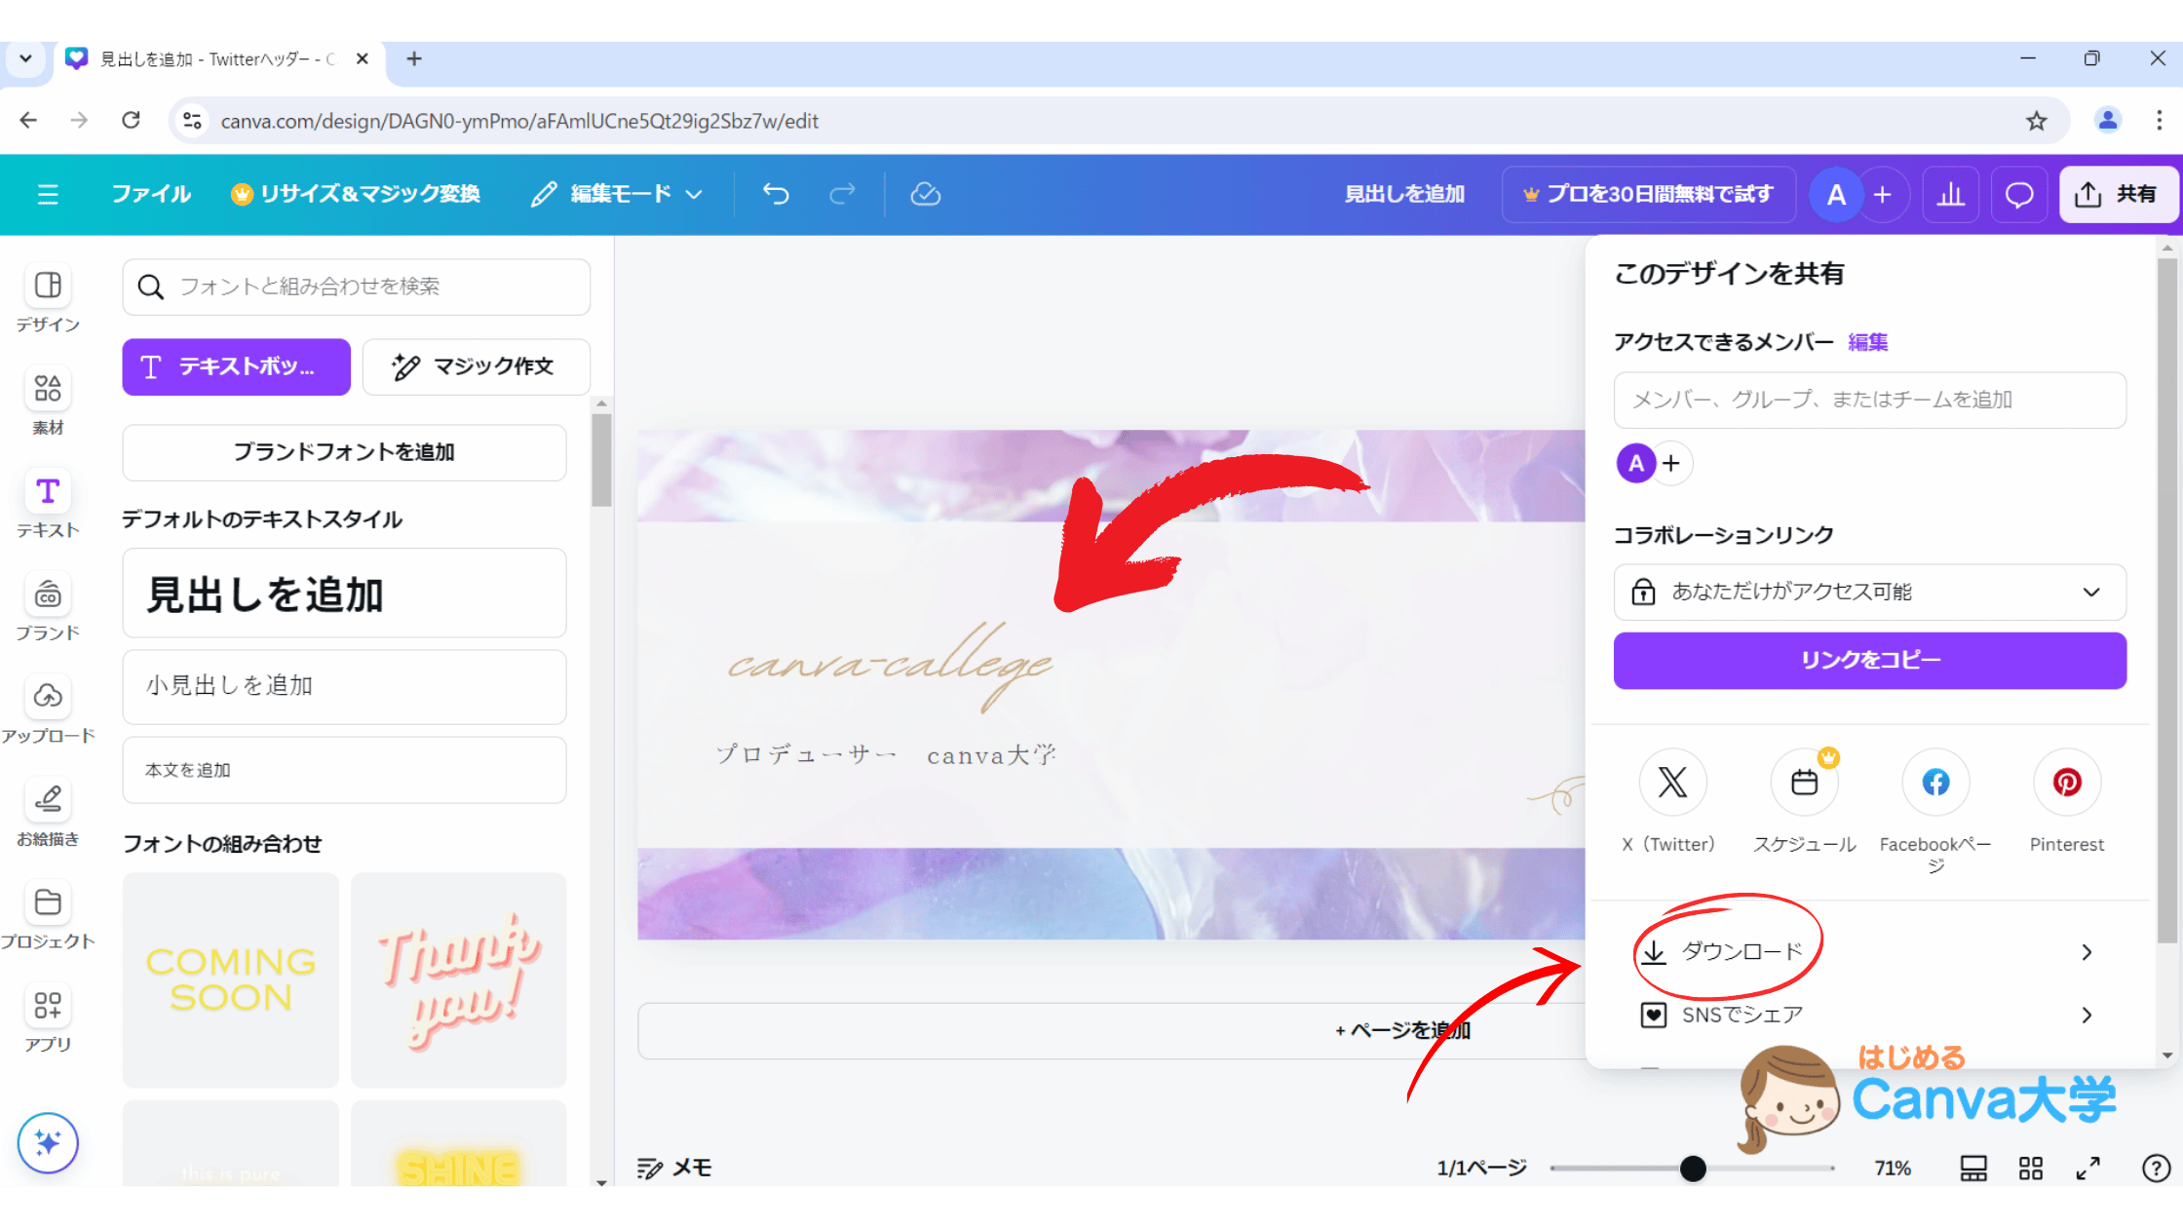Select the テキスト sidebar tool

click(x=47, y=506)
